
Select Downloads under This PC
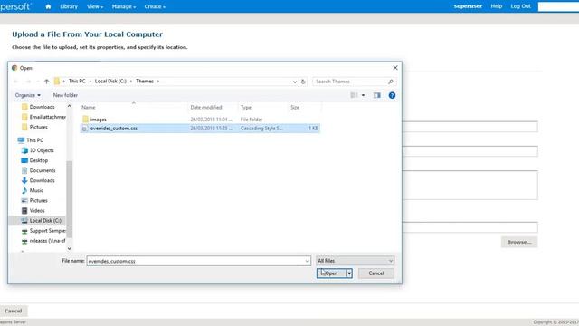[x=38, y=180]
